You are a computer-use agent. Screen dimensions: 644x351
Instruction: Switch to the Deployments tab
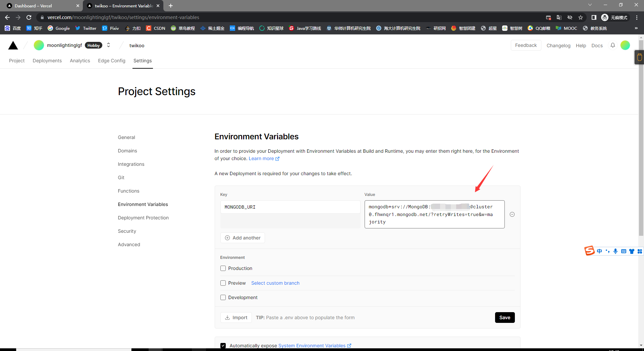click(x=47, y=61)
